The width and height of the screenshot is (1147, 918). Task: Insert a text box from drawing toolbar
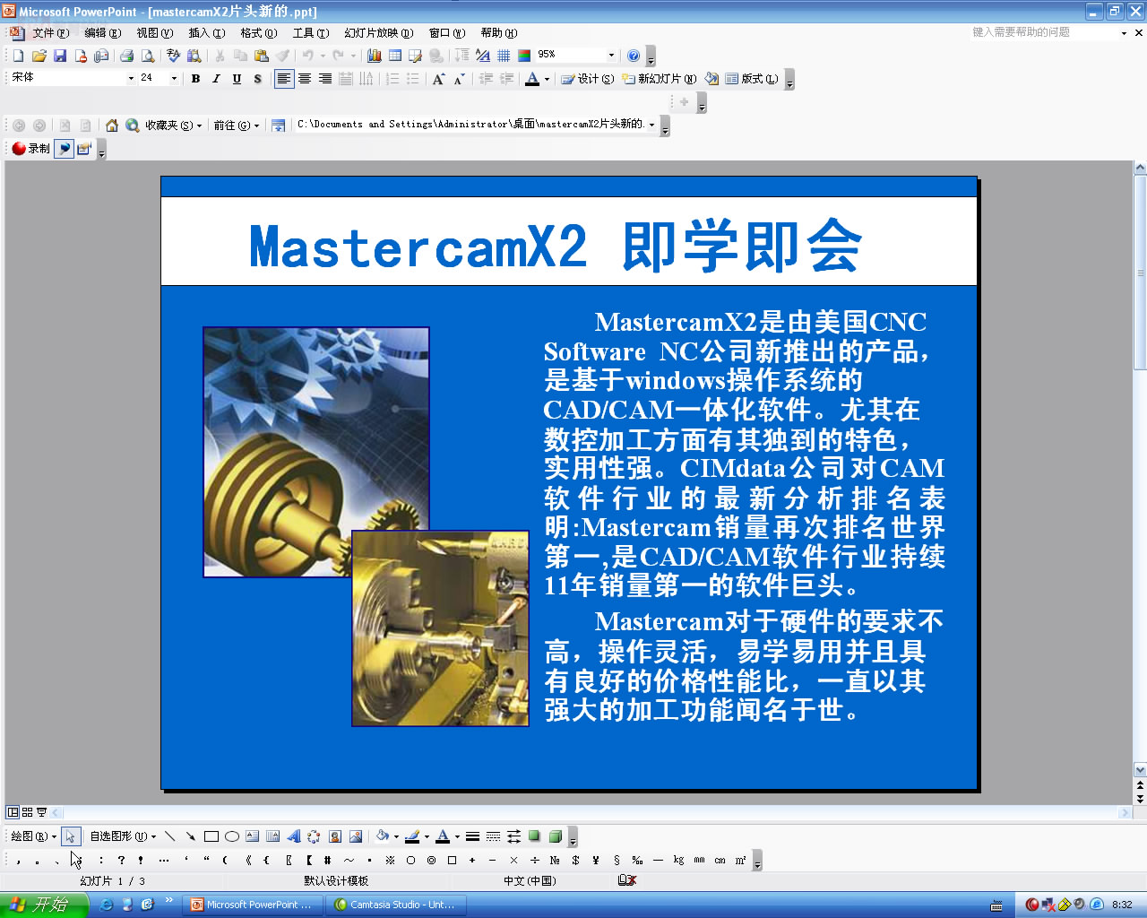click(x=253, y=836)
